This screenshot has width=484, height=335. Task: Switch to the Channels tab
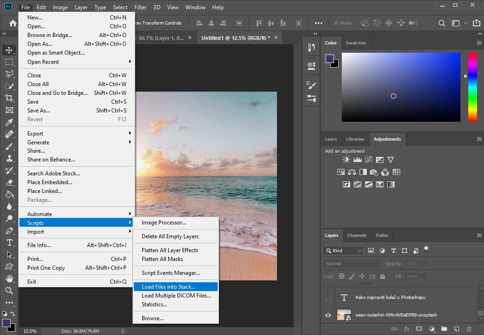tap(357, 236)
